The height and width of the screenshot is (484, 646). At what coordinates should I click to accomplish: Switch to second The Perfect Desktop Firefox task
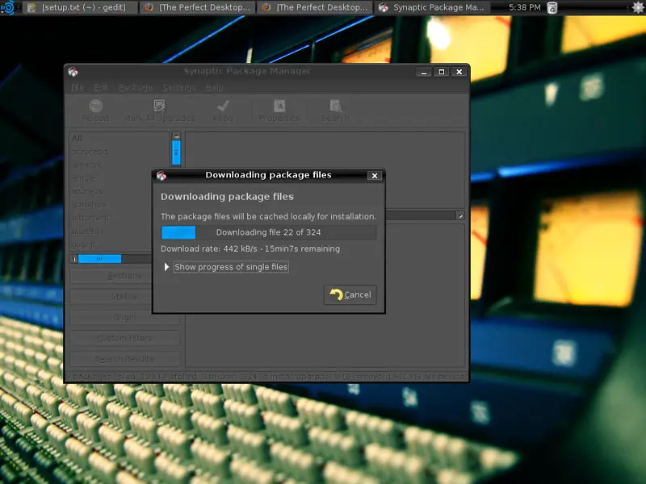click(316, 7)
